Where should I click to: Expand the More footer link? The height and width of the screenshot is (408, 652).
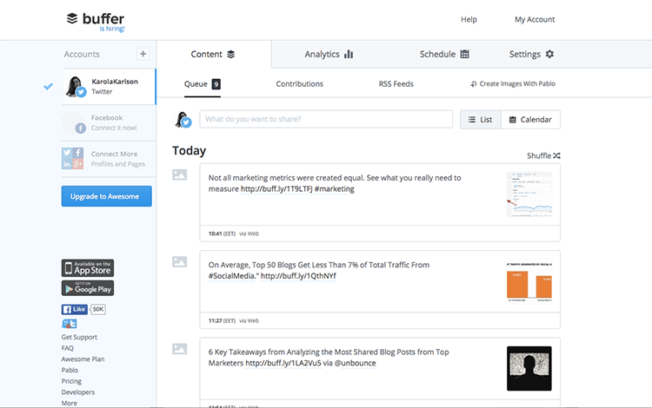tap(70, 404)
